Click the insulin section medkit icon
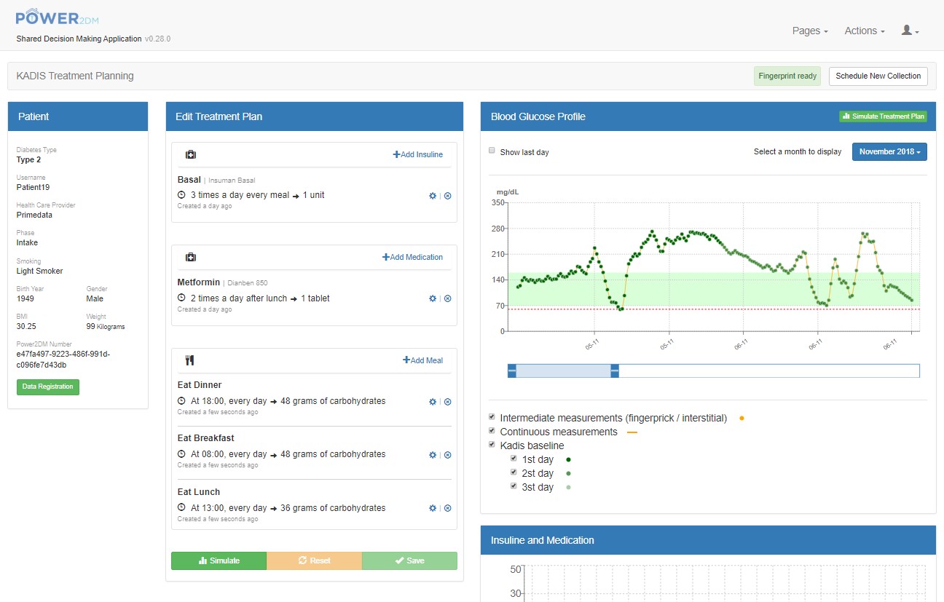Screen dimensions: 944x602 click(x=191, y=154)
